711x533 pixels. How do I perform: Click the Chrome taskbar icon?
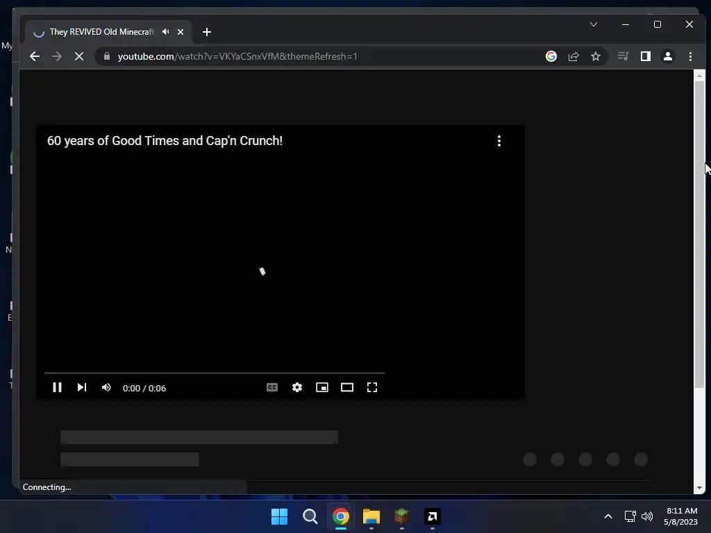(x=340, y=516)
